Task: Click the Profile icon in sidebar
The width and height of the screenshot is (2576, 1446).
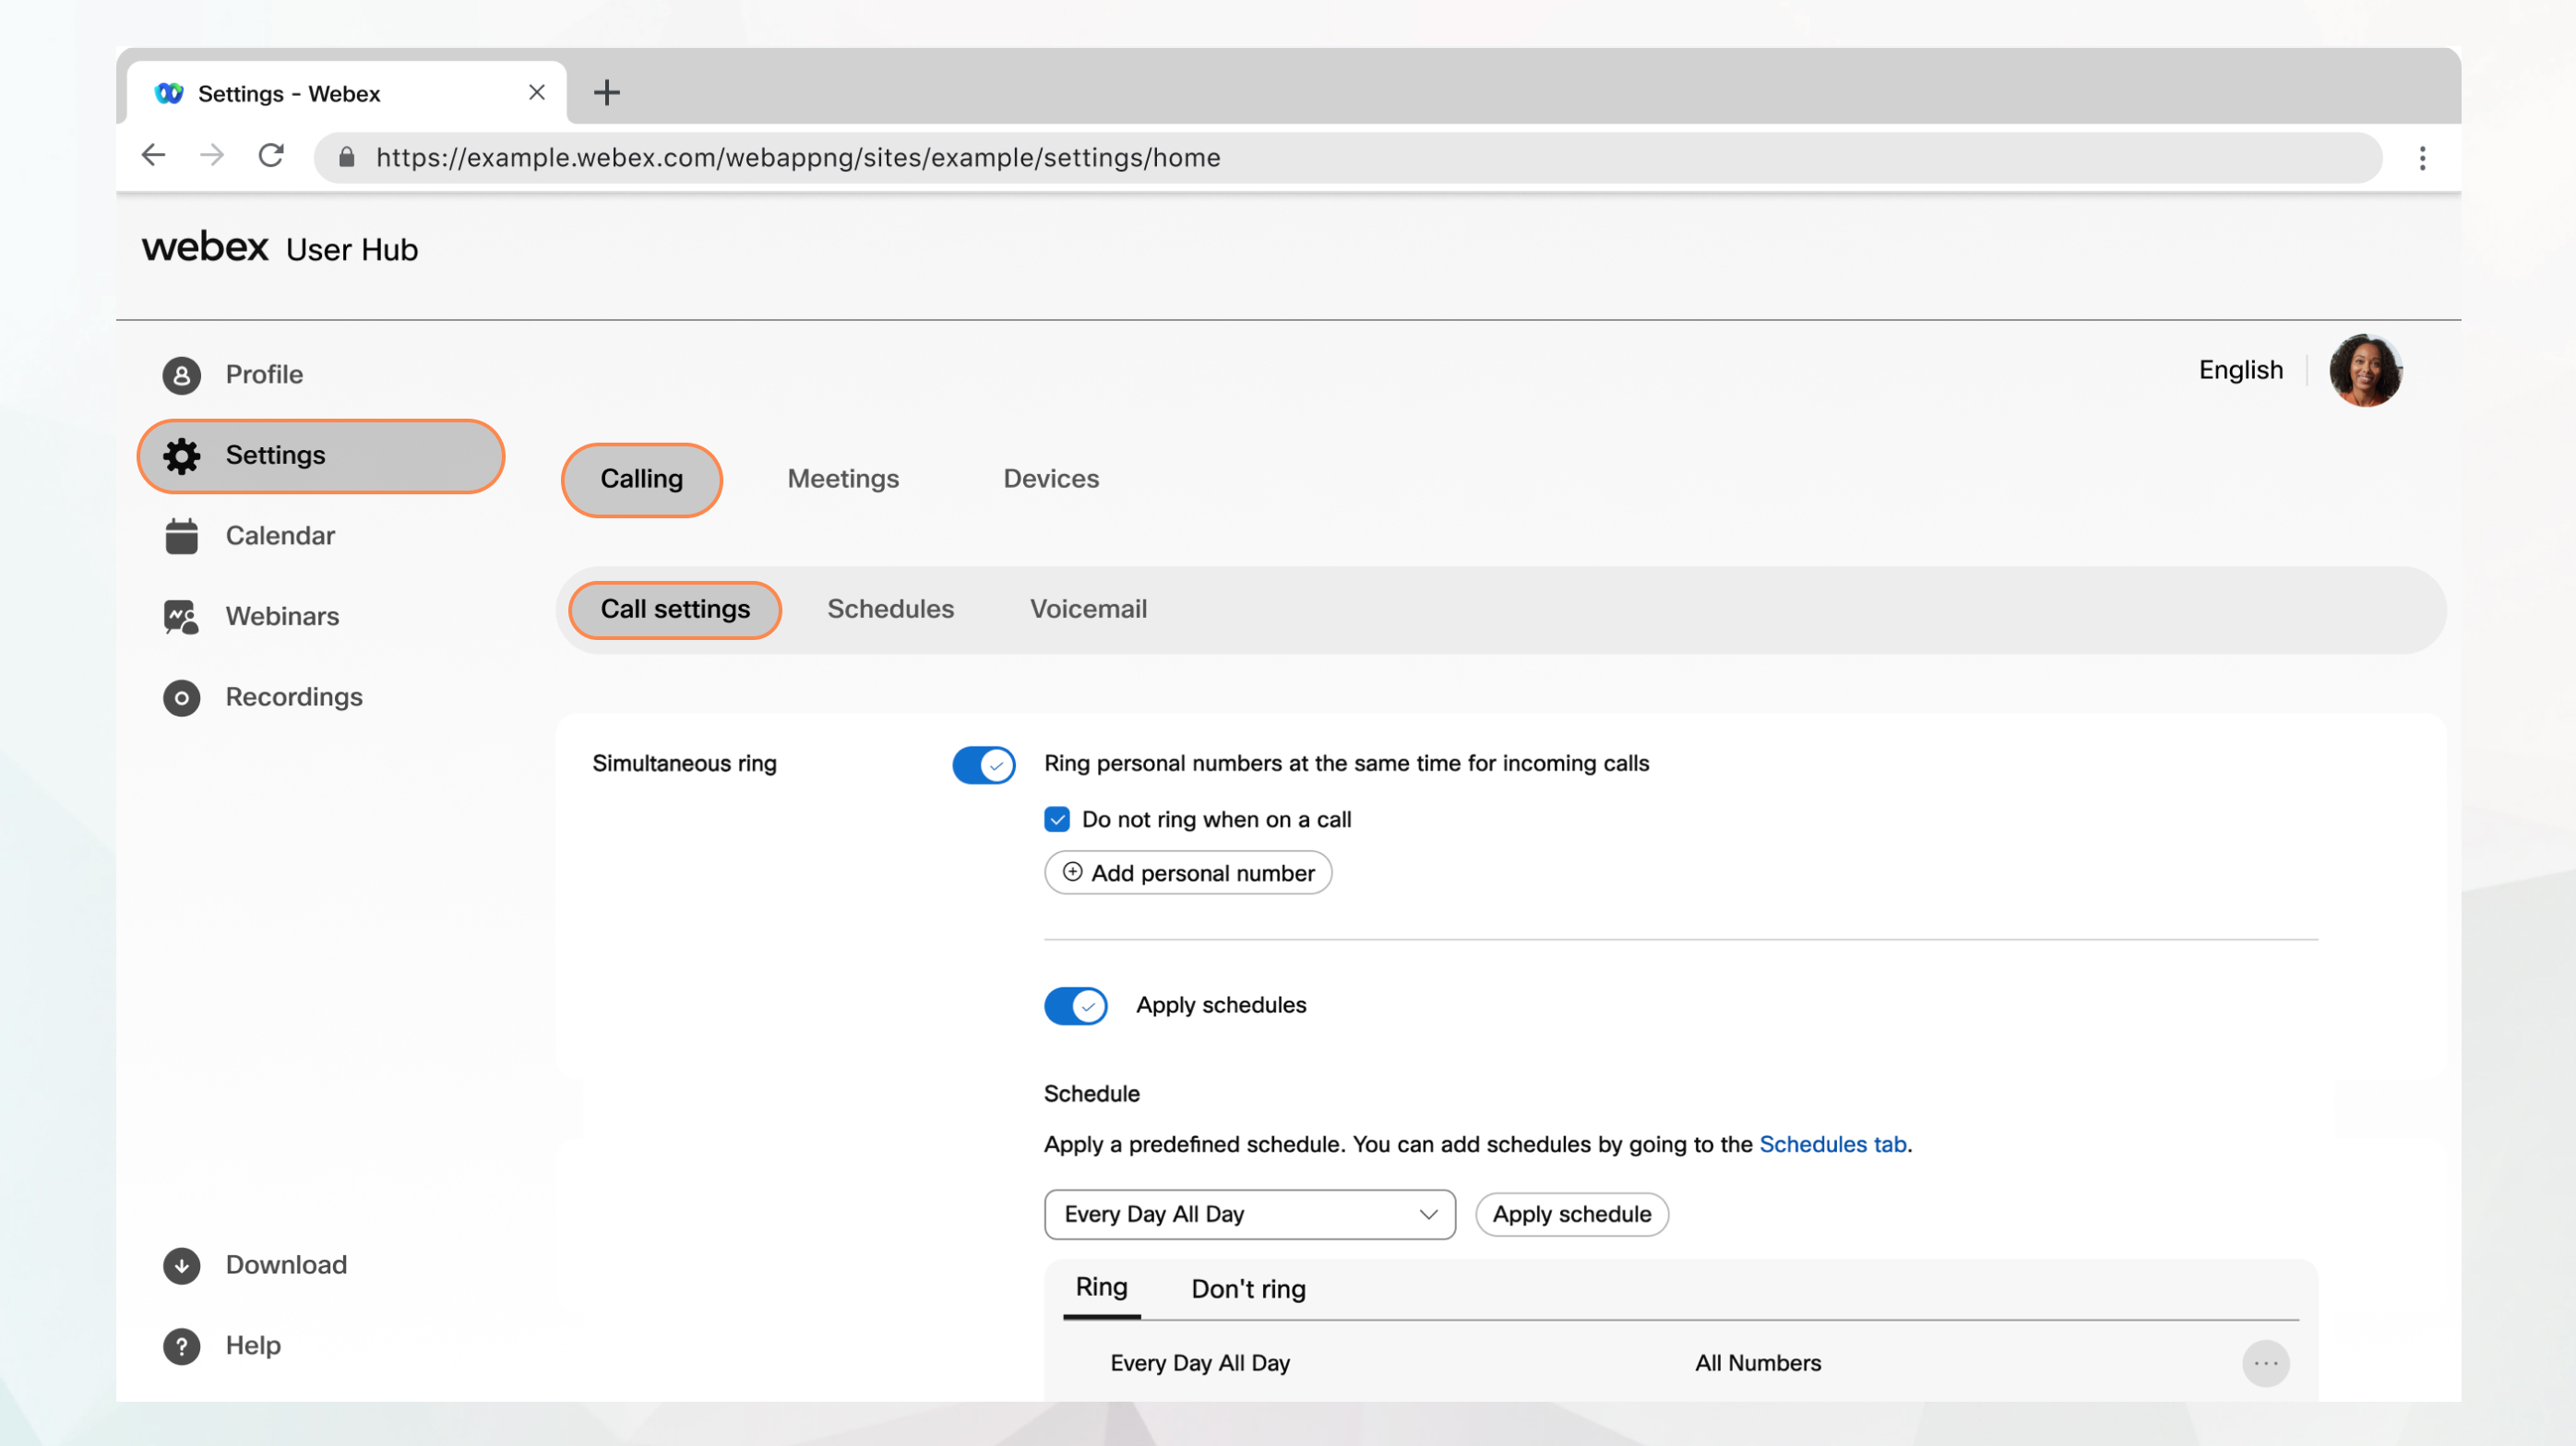Action: click(x=179, y=373)
